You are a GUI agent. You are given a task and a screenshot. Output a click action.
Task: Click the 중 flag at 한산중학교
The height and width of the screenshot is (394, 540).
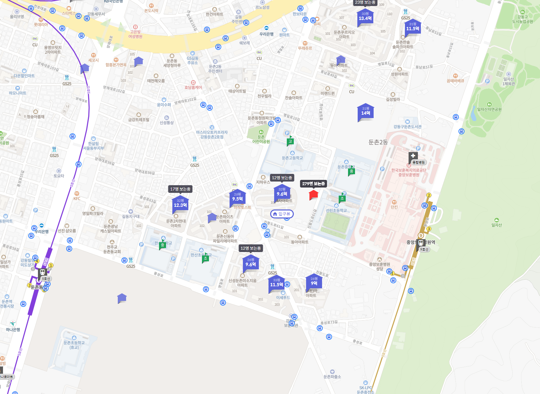point(162,245)
